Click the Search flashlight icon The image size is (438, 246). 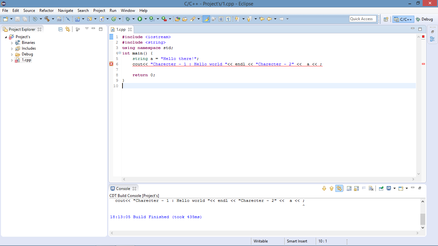point(192,19)
